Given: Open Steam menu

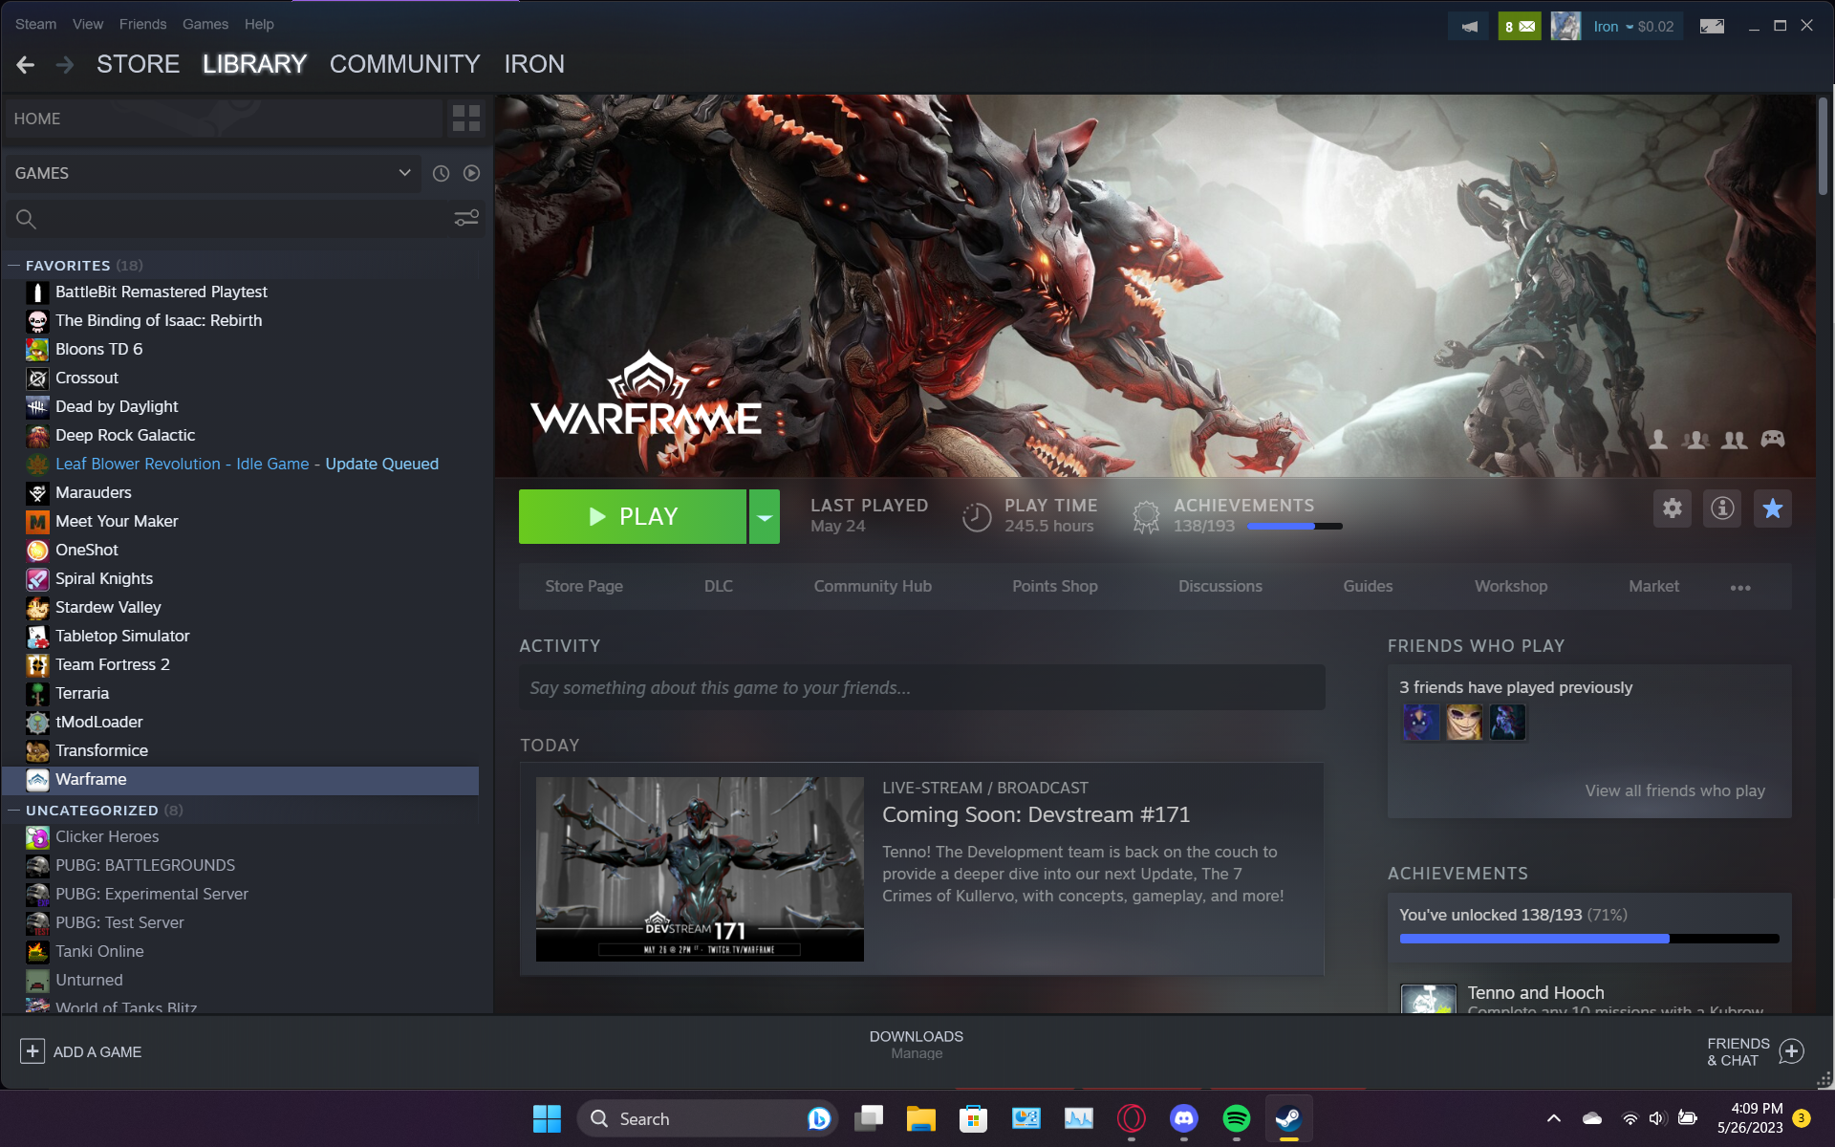Looking at the screenshot, I should (35, 24).
